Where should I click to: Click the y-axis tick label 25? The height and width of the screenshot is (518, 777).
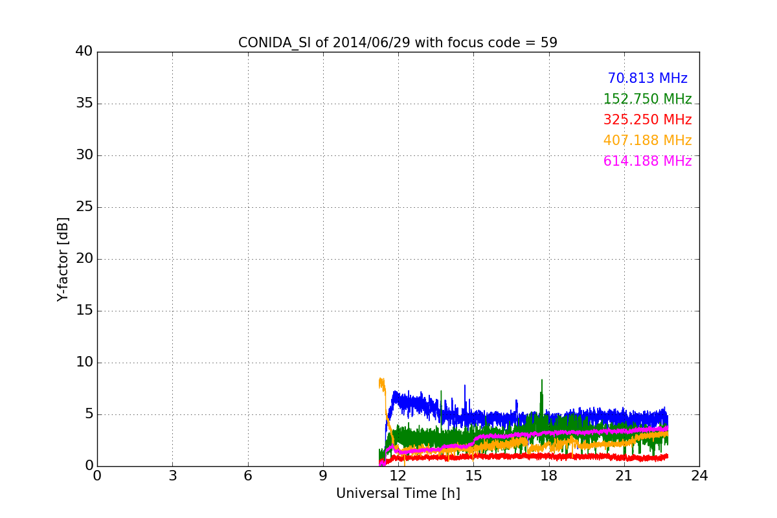click(x=84, y=207)
